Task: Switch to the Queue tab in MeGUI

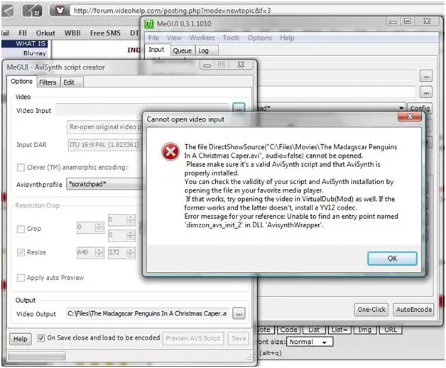Action: [183, 50]
